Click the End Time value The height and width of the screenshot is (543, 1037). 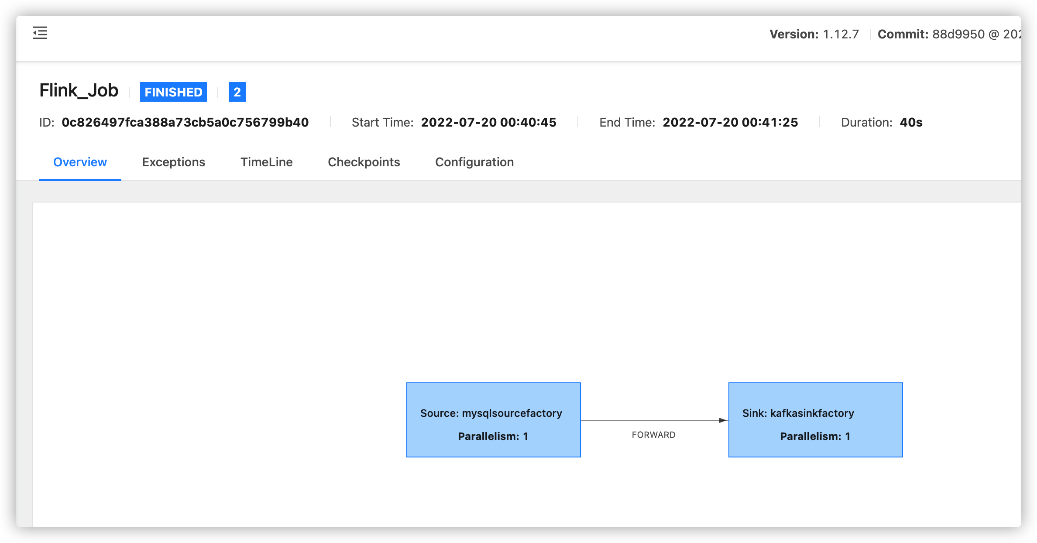coord(730,122)
